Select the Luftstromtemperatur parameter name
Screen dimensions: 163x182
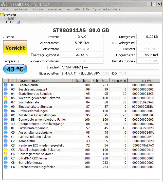click(33, 128)
